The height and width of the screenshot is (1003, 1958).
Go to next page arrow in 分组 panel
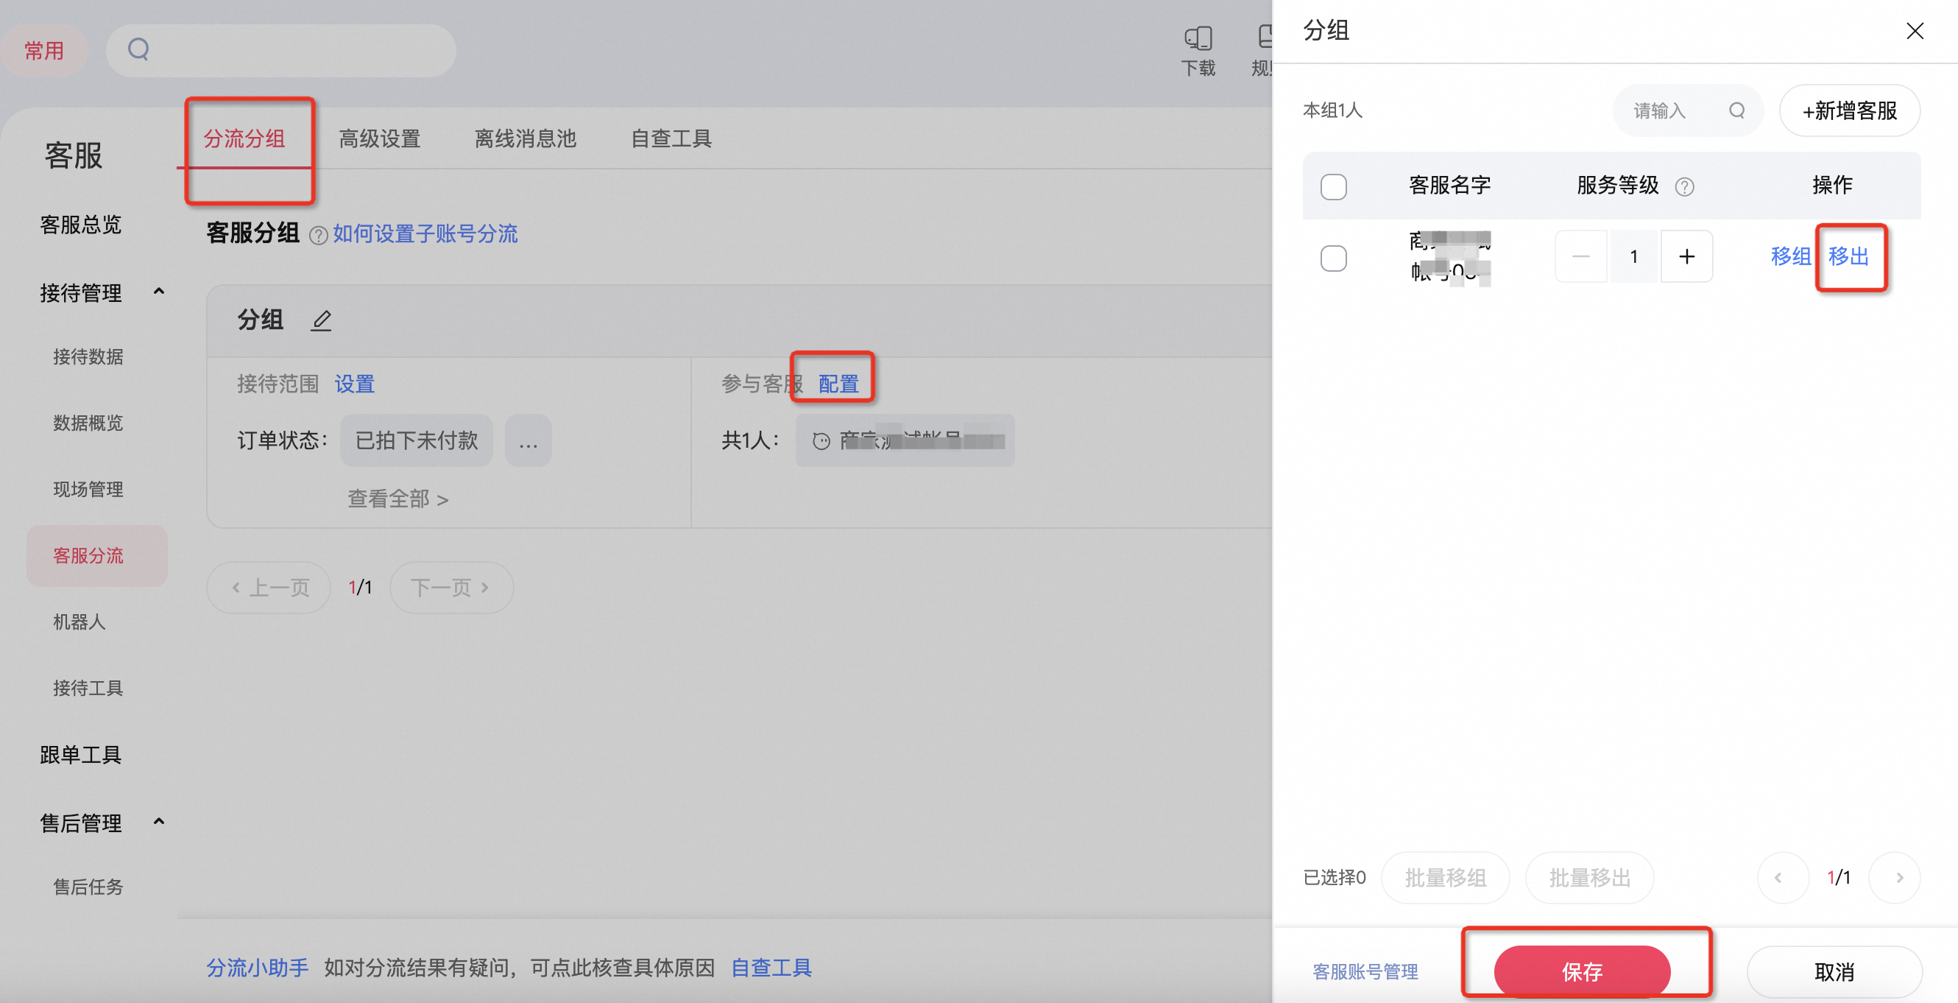pyautogui.click(x=1894, y=878)
